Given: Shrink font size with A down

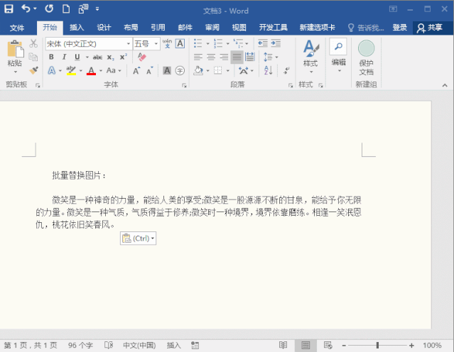Looking at the screenshot, I should coord(149,70).
